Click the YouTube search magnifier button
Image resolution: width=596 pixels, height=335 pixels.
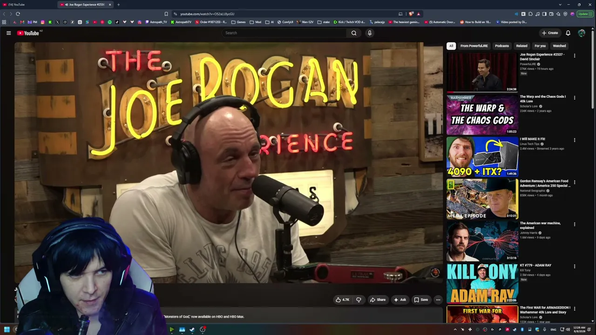pyautogui.click(x=354, y=33)
